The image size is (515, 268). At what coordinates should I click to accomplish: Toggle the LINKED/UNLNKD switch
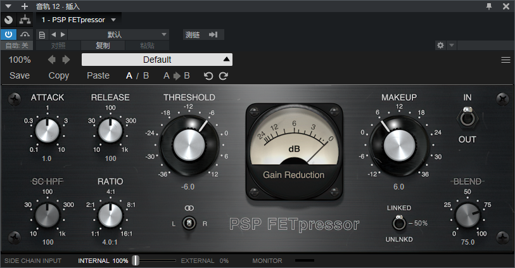[x=399, y=222]
